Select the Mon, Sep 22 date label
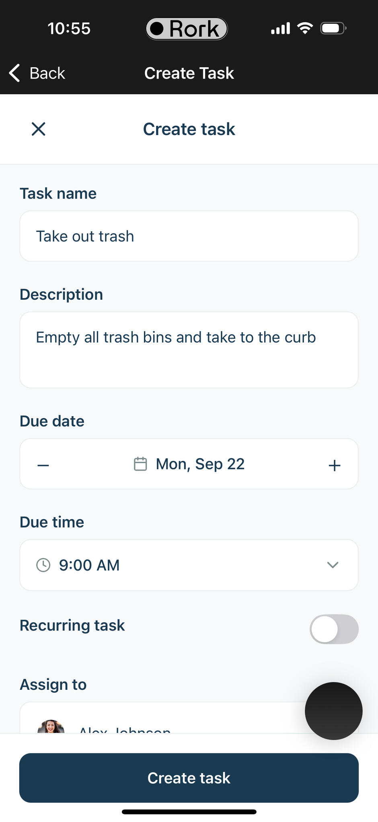378x822 pixels. pyautogui.click(x=200, y=464)
